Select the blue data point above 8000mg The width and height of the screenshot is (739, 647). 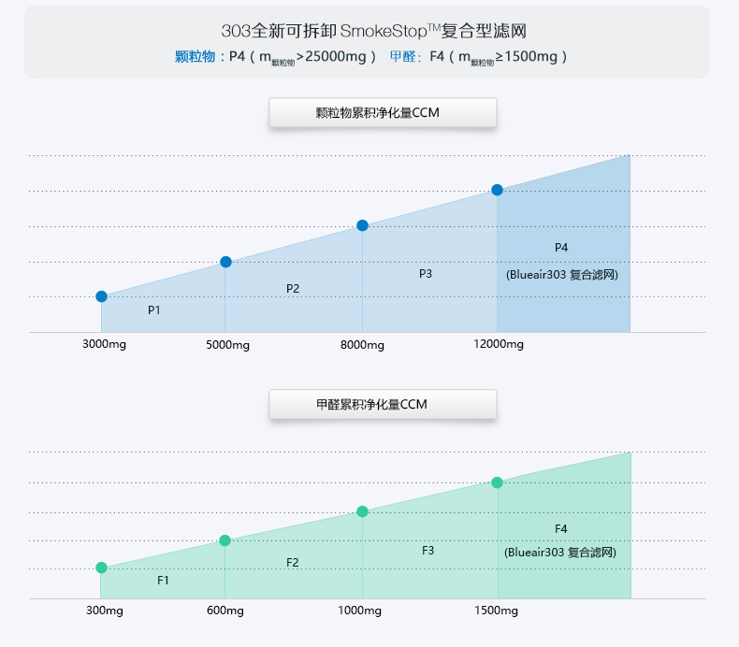[x=362, y=225]
